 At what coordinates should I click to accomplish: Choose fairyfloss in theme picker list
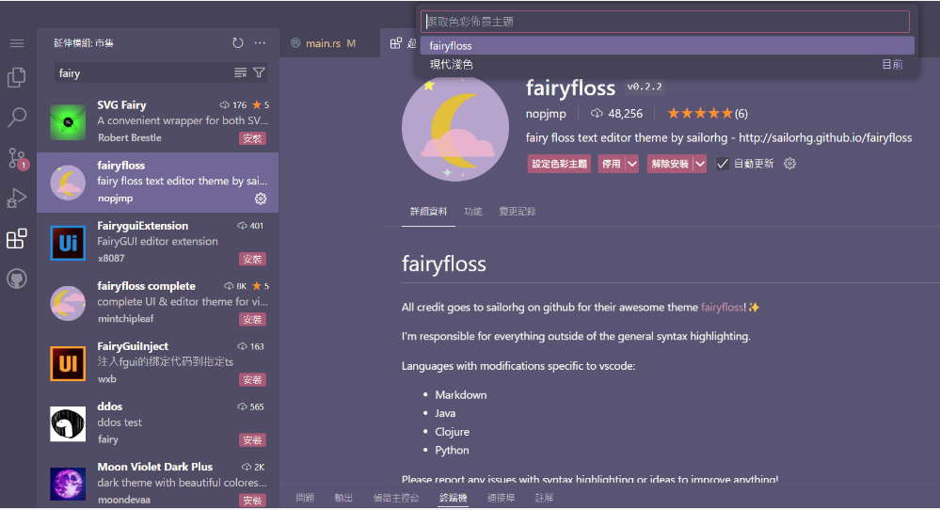[x=667, y=45]
